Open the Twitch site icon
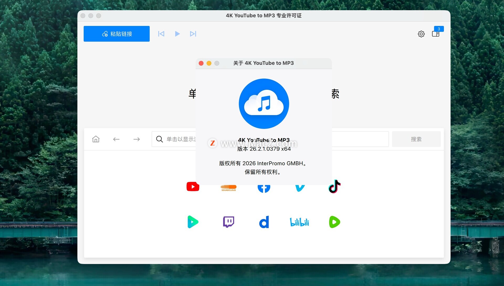504x286 pixels. [229, 222]
